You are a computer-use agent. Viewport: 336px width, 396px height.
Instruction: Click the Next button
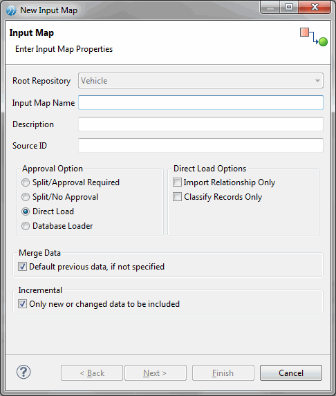156,373
